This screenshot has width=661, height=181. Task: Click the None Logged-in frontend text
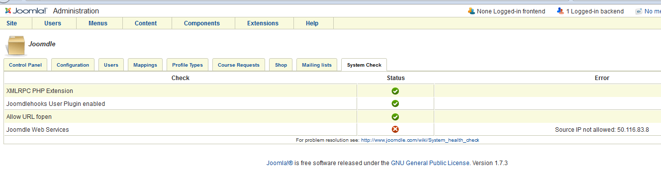click(511, 11)
